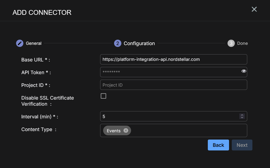
Task: Reveal the API Token with eye icon
Action: (x=244, y=71)
